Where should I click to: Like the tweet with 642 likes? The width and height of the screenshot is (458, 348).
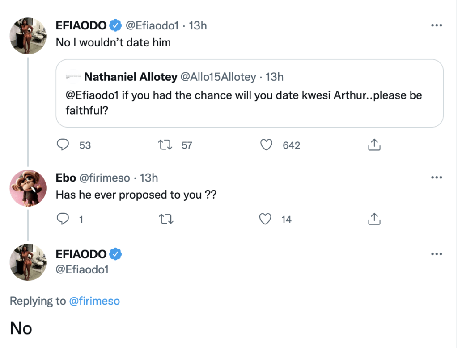267,145
